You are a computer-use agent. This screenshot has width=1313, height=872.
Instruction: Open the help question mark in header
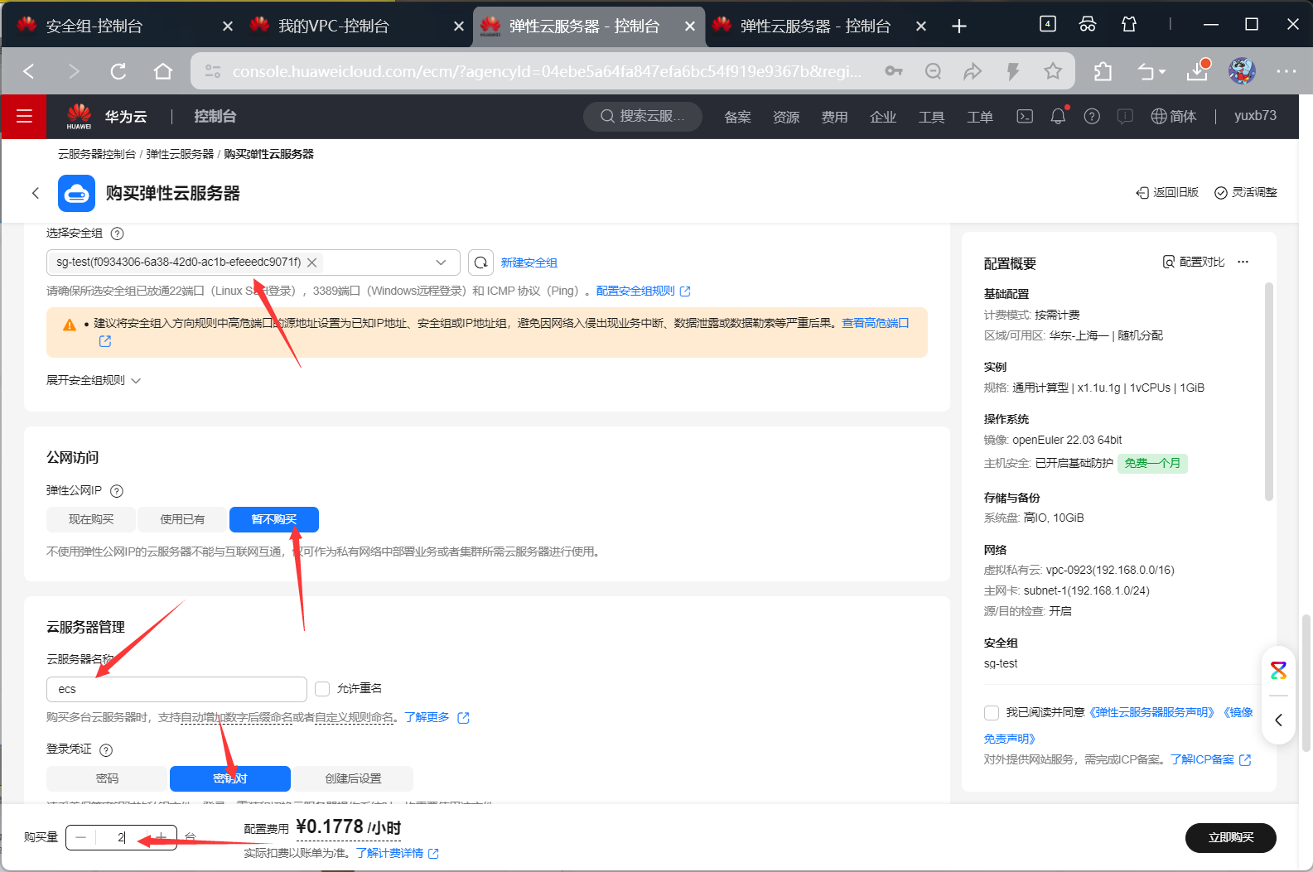(1092, 116)
